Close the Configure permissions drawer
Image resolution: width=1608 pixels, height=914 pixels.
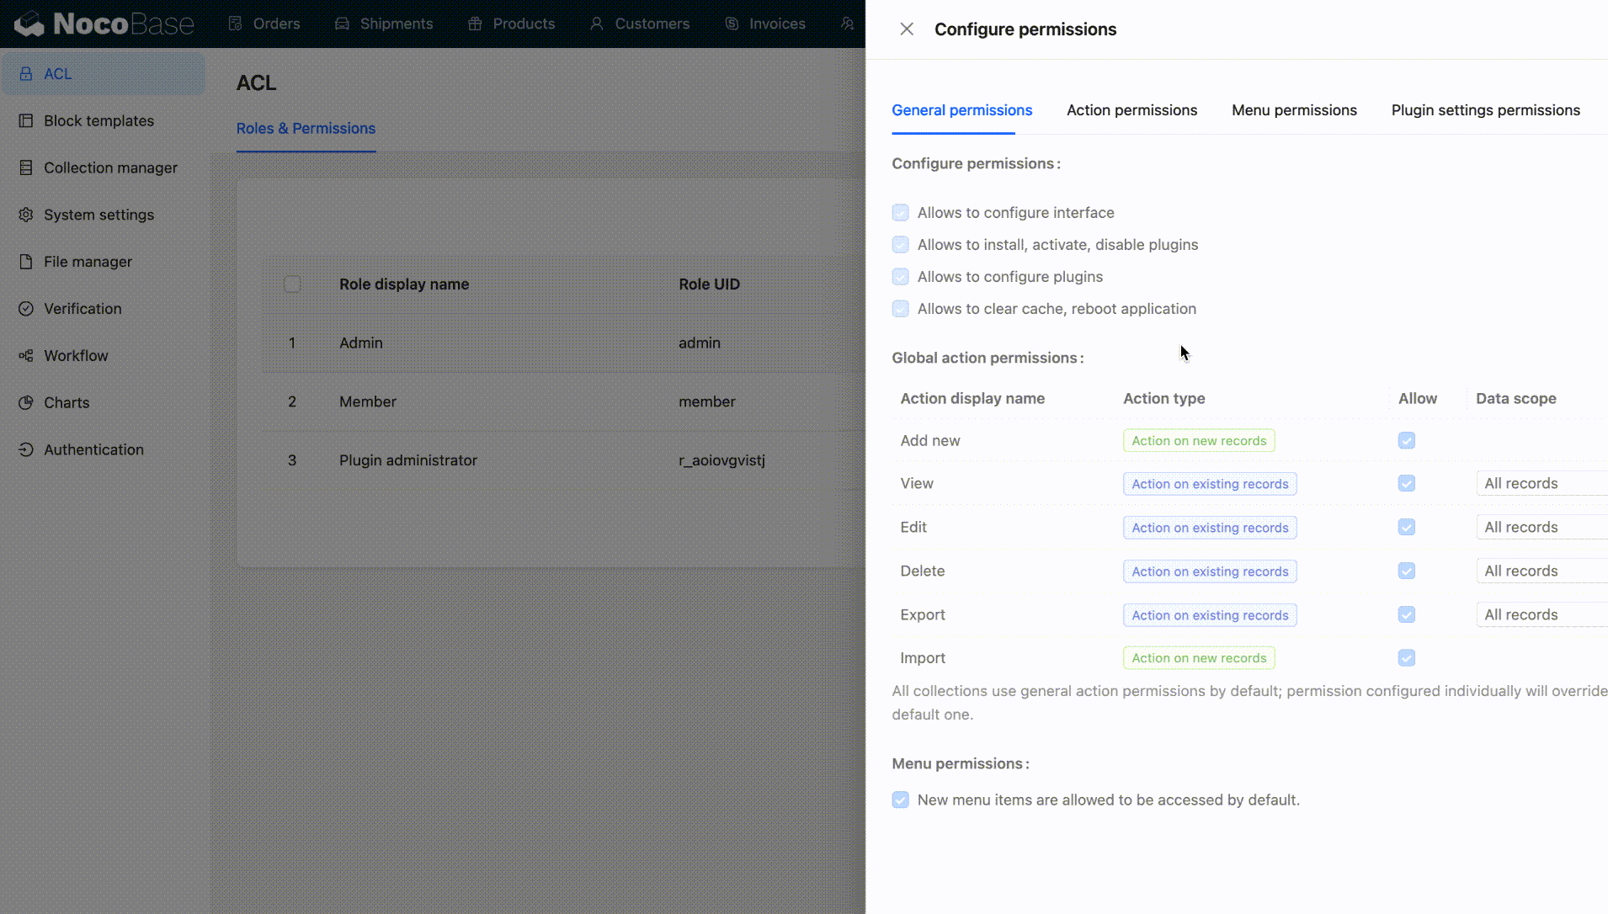(907, 29)
